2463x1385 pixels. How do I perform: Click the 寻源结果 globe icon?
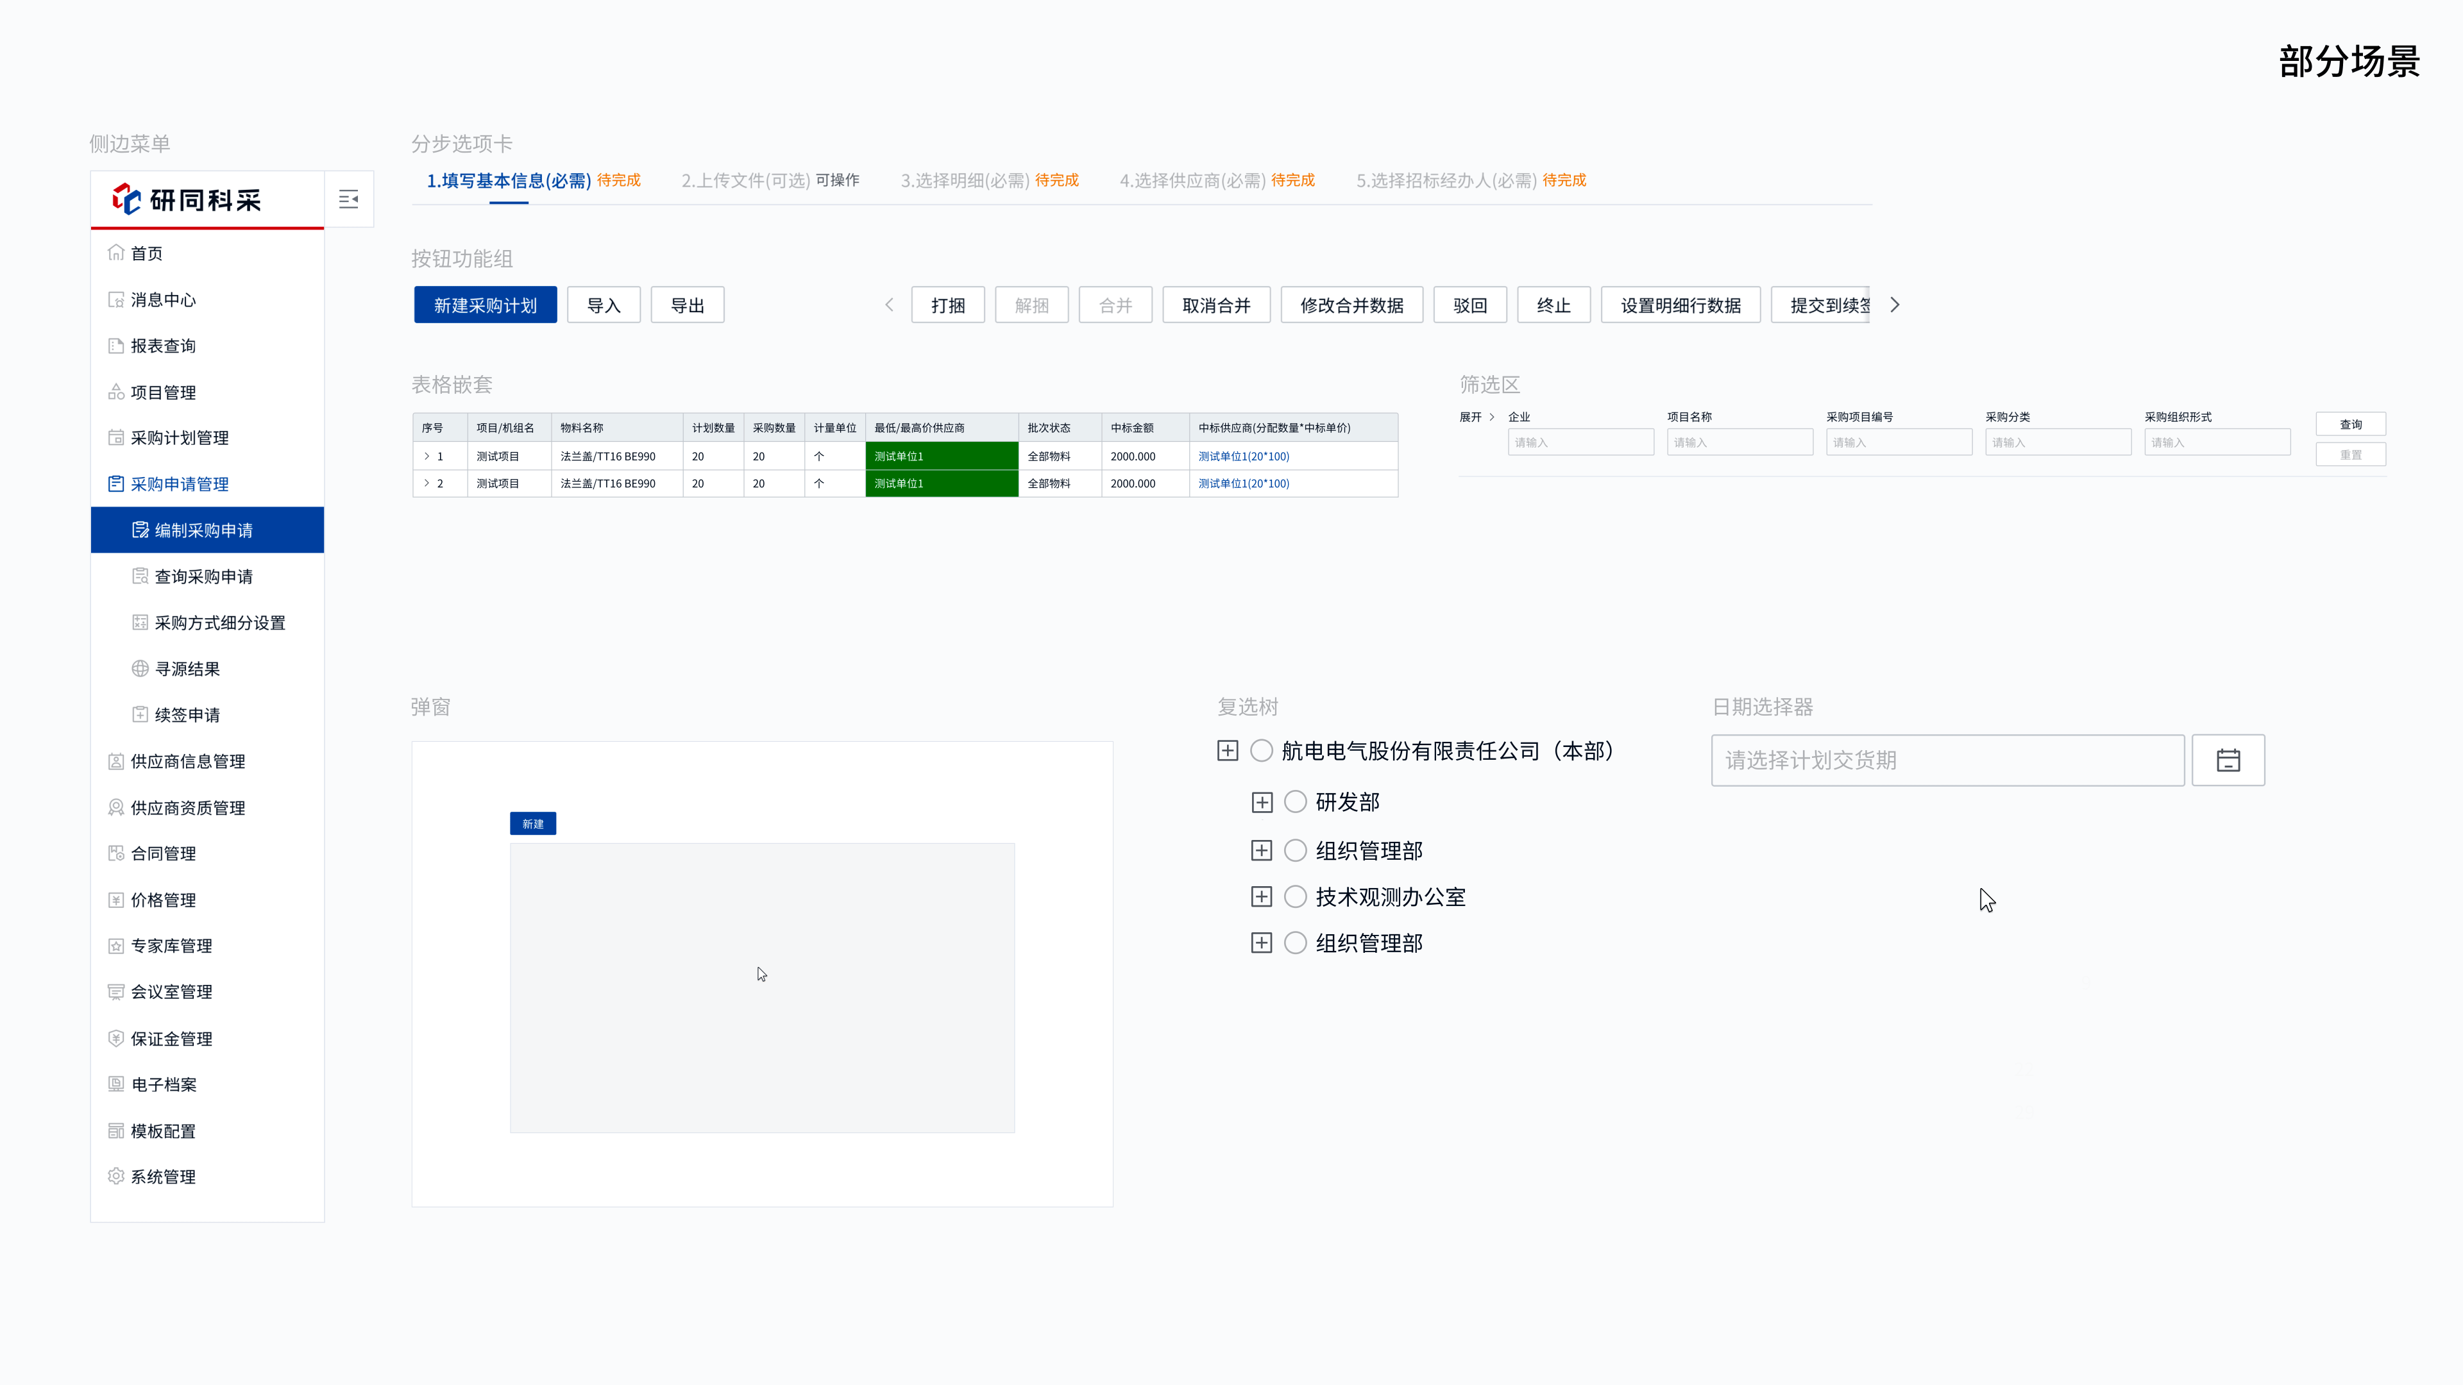click(x=140, y=668)
